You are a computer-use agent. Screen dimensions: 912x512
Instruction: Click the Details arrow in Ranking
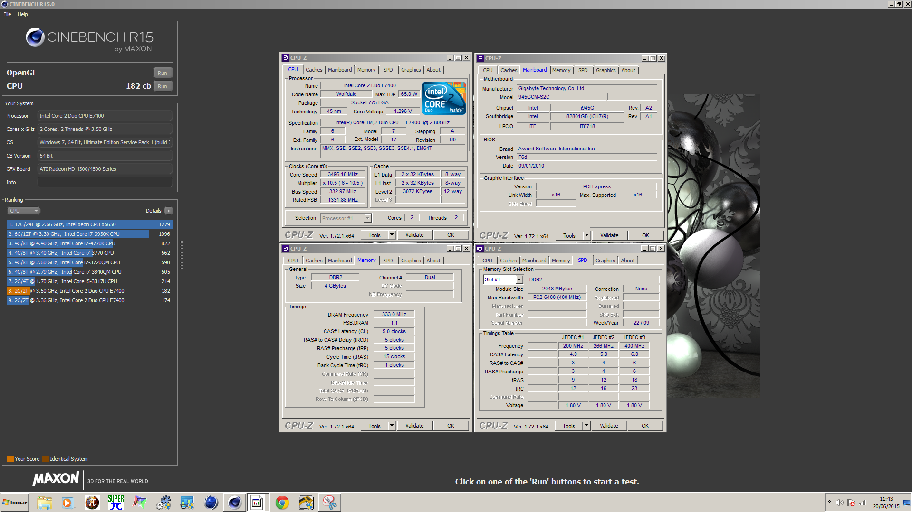coord(169,211)
